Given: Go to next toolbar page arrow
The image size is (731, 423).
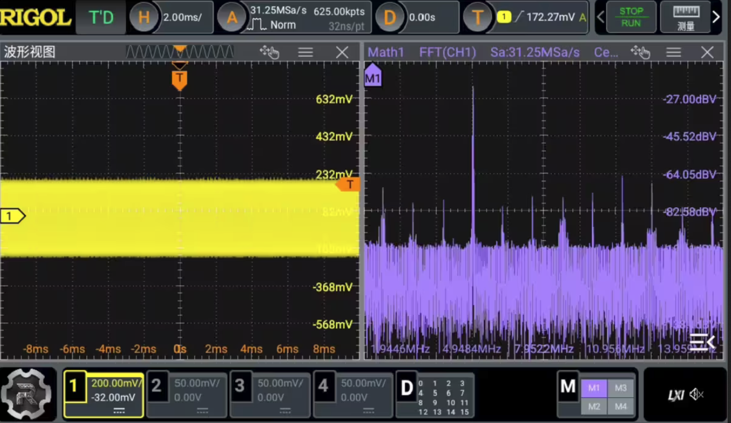Looking at the screenshot, I should click(x=716, y=17).
